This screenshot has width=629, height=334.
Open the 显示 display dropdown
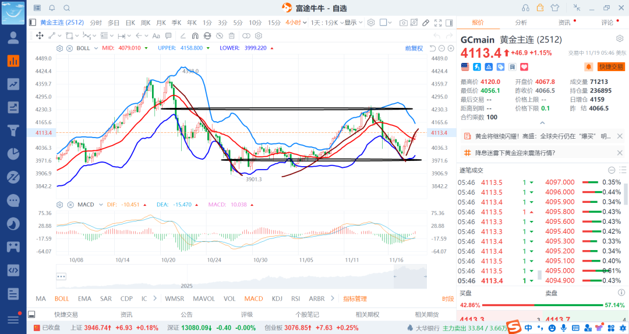point(354,23)
